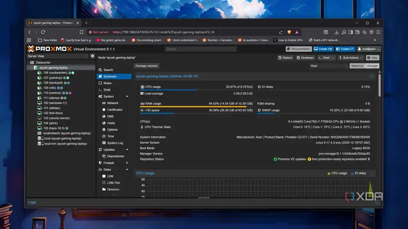
Task: Click the browser reload icon
Action: pyautogui.click(x=43, y=32)
